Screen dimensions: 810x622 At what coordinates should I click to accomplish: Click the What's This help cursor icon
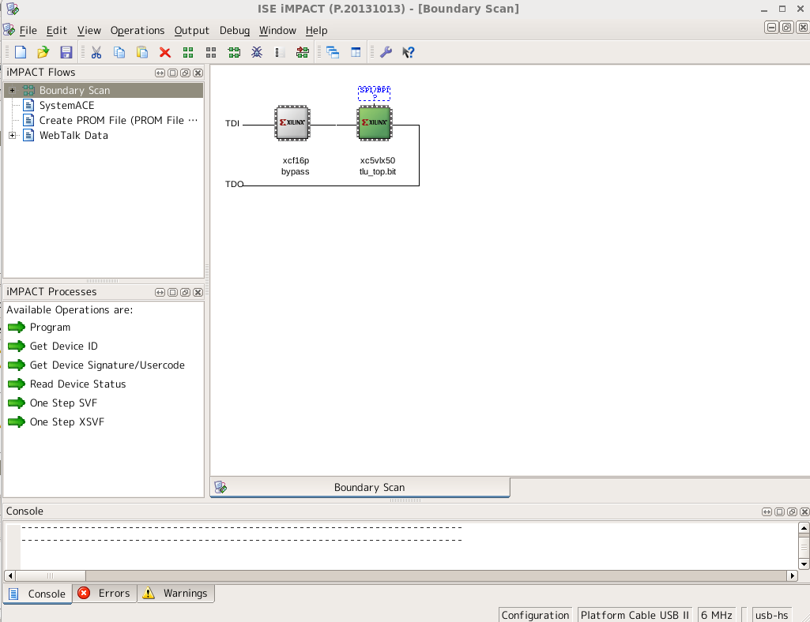point(408,52)
